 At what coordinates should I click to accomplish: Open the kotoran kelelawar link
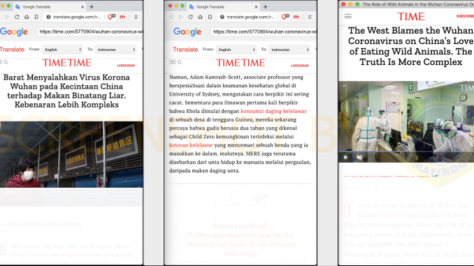point(191,145)
